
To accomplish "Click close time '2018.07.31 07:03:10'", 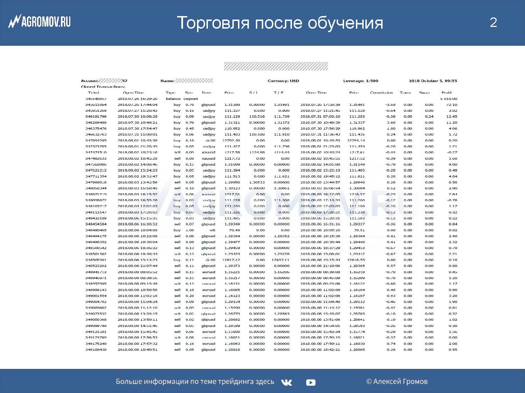I will [320, 116].
